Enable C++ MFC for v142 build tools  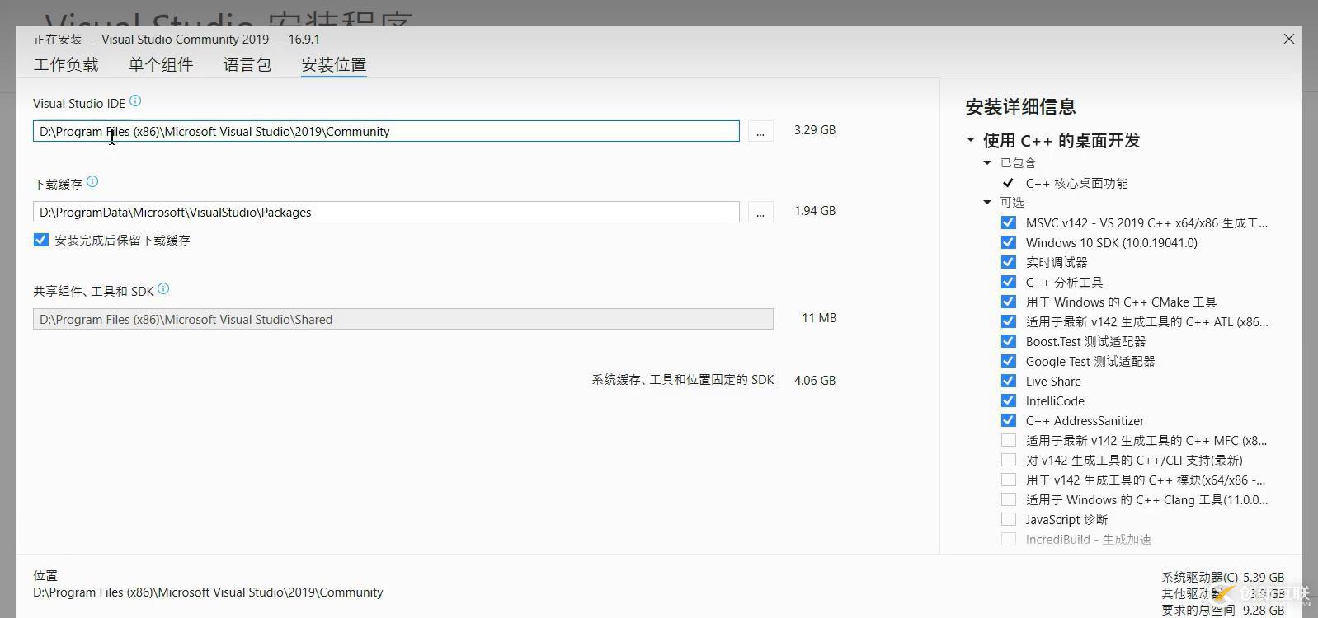[x=1008, y=440]
